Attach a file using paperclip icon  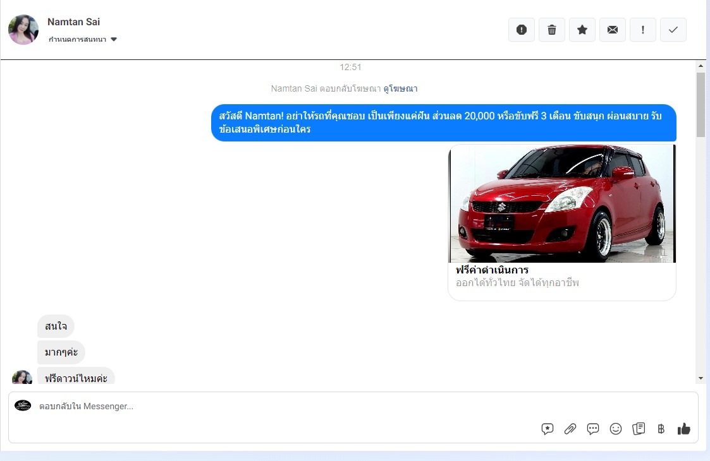[x=570, y=429]
